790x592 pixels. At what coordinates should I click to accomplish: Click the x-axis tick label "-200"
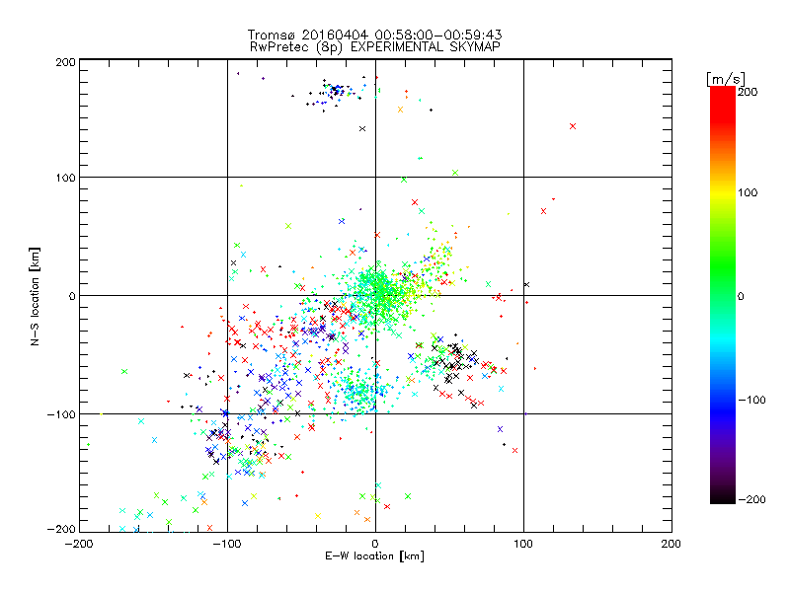pos(79,544)
